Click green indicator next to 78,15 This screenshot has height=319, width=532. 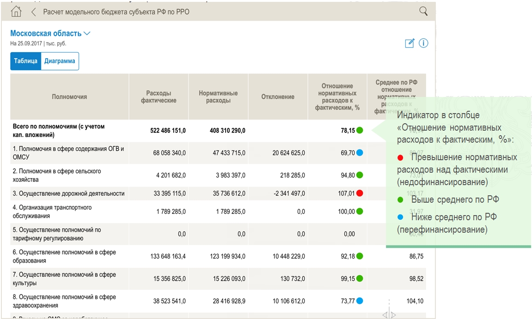pos(360,130)
